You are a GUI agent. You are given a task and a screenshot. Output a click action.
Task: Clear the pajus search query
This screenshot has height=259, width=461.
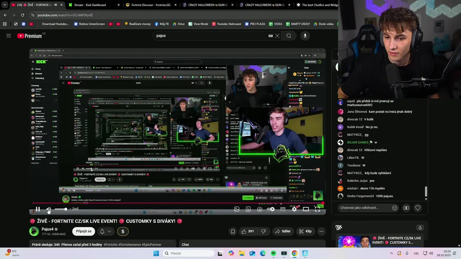pyautogui.click(x=277, y=36)
